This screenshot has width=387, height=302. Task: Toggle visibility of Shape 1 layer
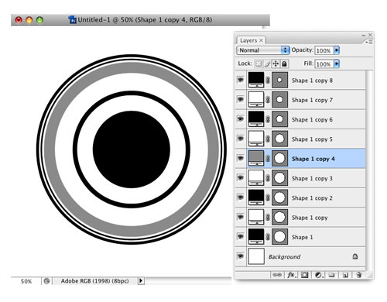click(241, 237)
